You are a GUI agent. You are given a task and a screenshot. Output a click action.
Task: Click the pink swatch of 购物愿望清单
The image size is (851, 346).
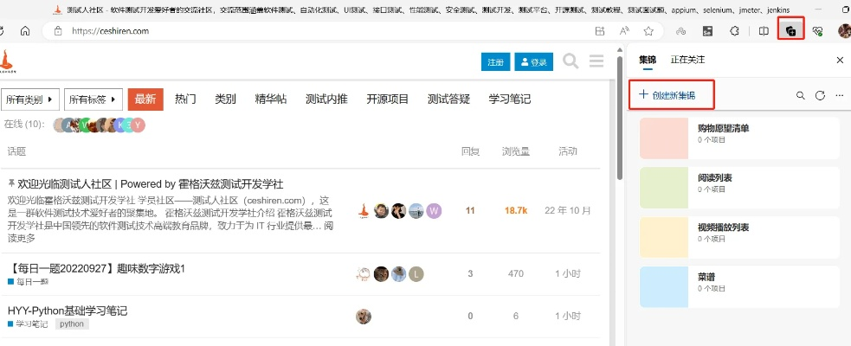[x=664, y=138]
